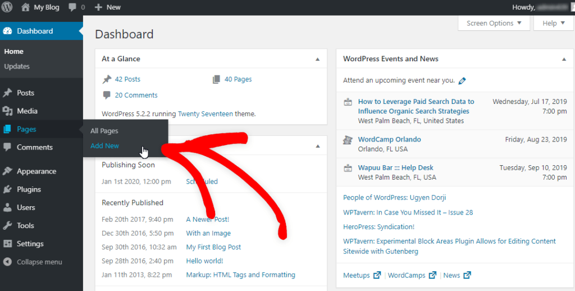Open the 42 Posts link
The image size is (575, 291).
(x=127, y=79)
